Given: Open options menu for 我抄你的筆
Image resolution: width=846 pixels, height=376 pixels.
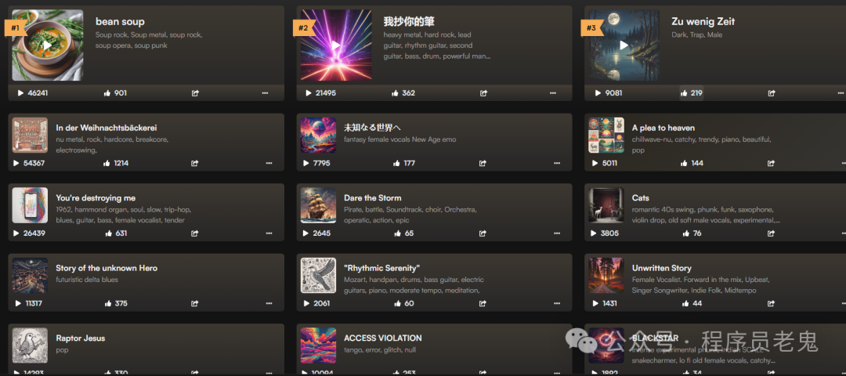Looking at the screenshot, I should (553, 92).
